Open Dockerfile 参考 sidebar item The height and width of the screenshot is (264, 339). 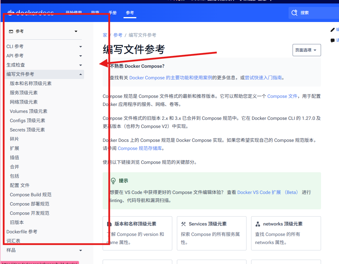[x=22, y=232]
